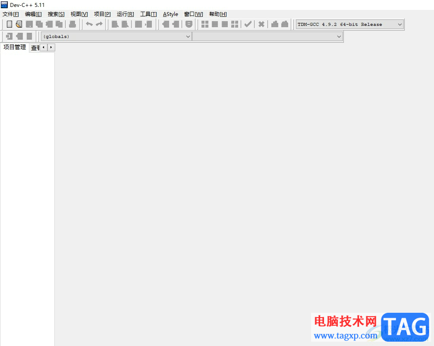Click the round Project options icon
434x346 pixels.
tap(189, 24)
